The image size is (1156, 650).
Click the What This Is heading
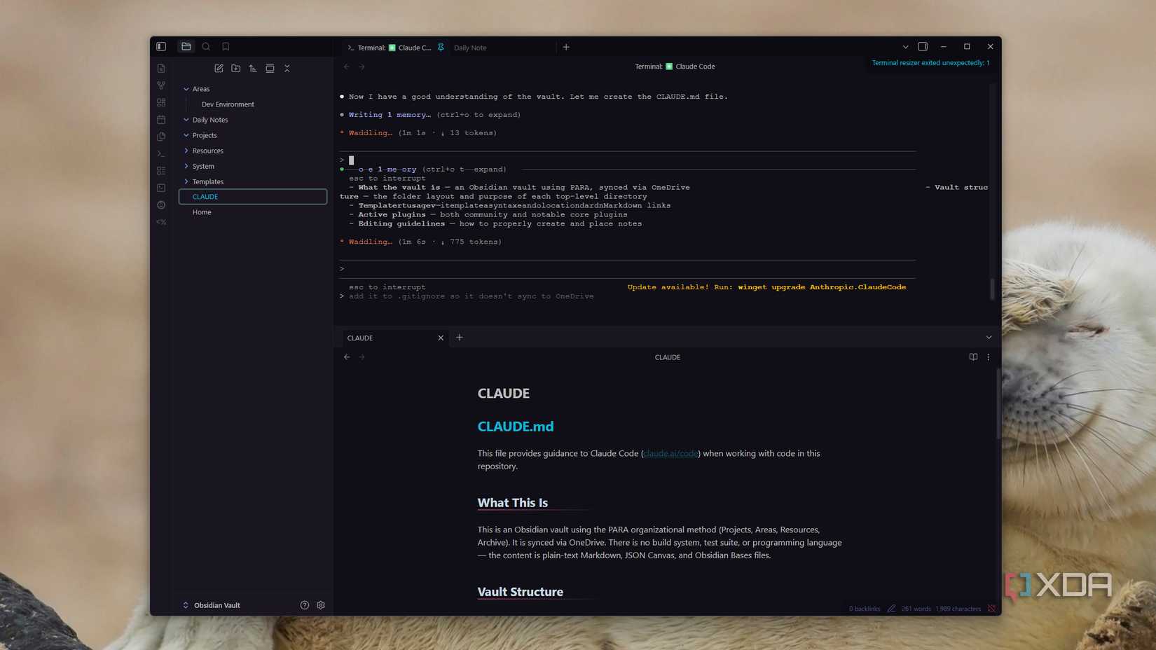(513, 503)
